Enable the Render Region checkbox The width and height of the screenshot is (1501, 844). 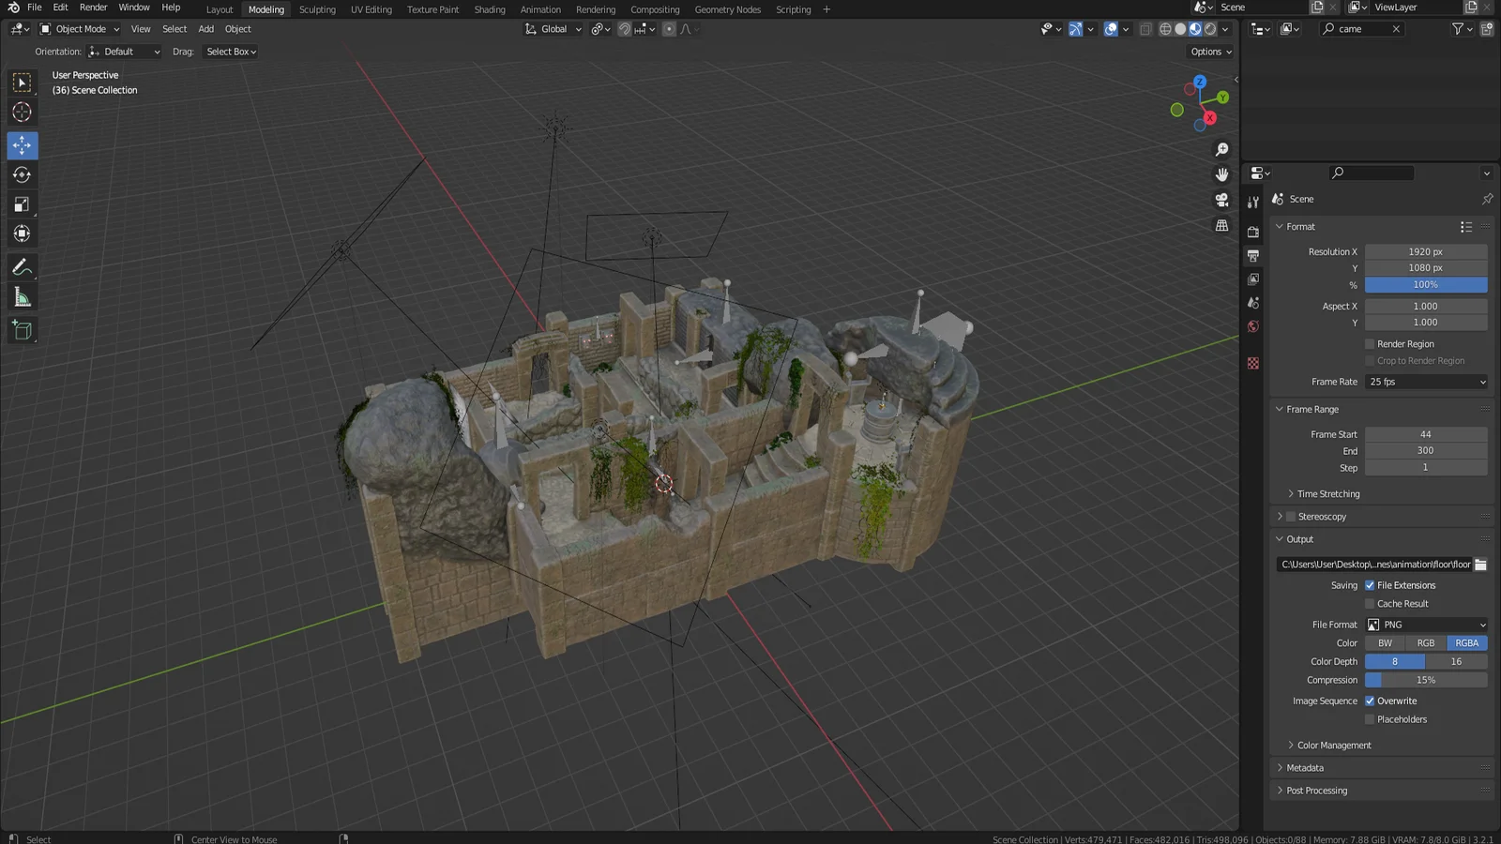pyautogui.click(x=1370, y=344)
